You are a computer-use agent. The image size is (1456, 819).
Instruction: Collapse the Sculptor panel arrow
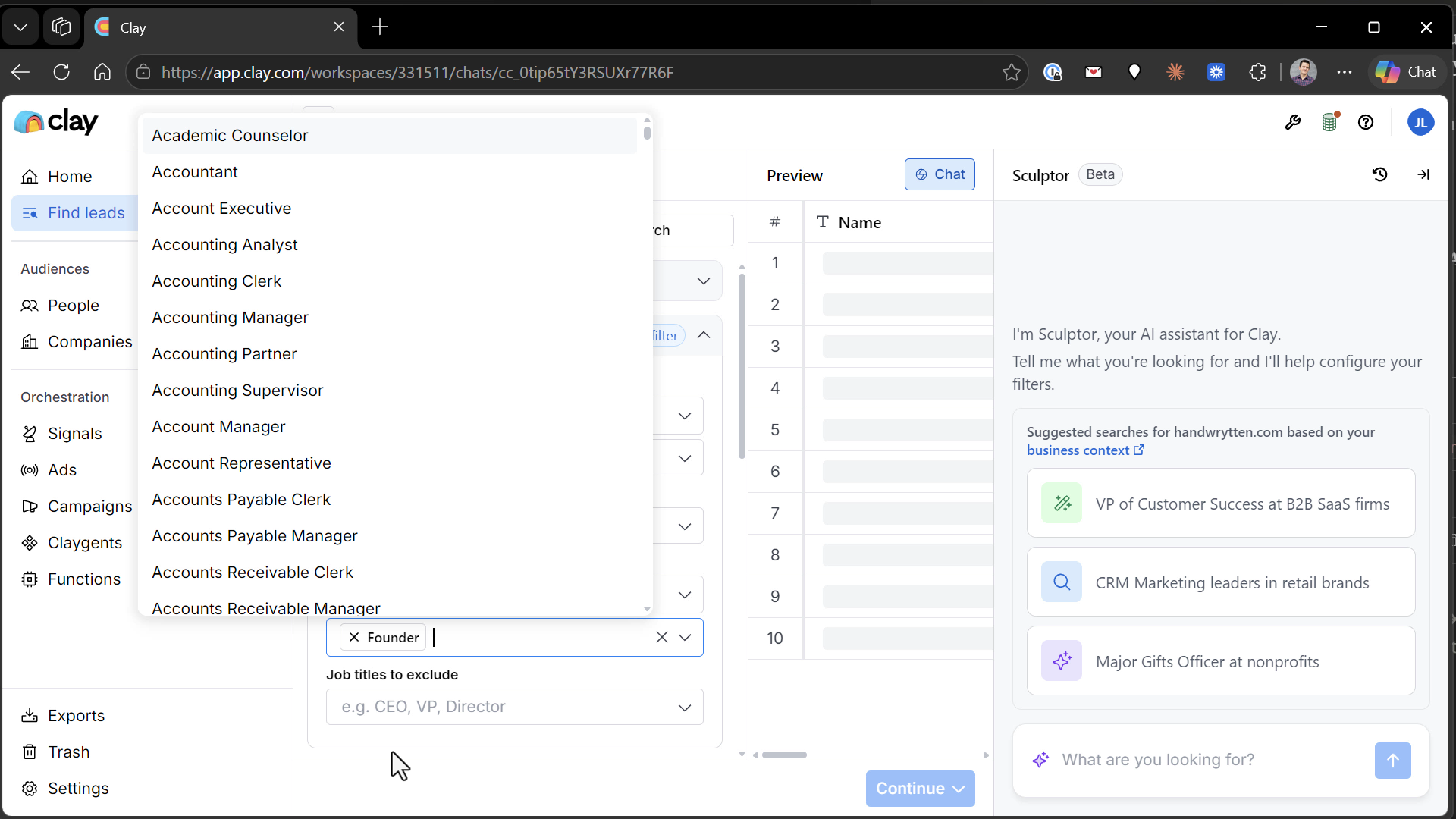click(x=1423, y=174)
